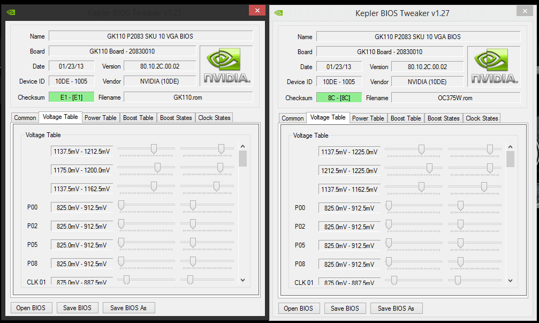Click the NVIDIA eye icon in the left window title bar

[11, 12]
